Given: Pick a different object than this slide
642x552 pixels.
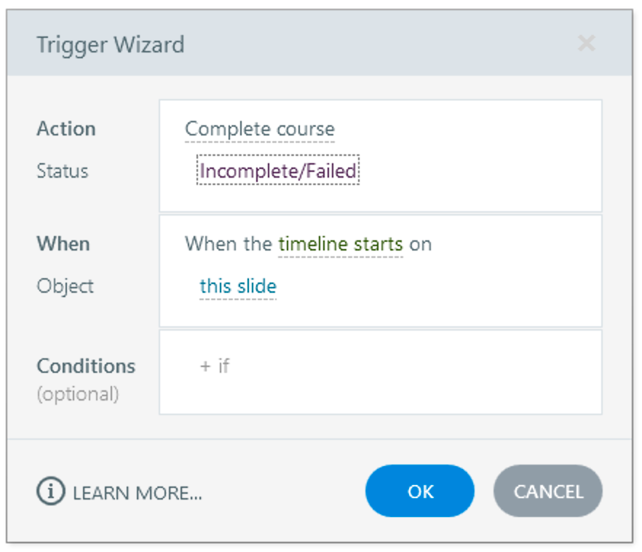Looking at the screenshot, I should [238, 286].
